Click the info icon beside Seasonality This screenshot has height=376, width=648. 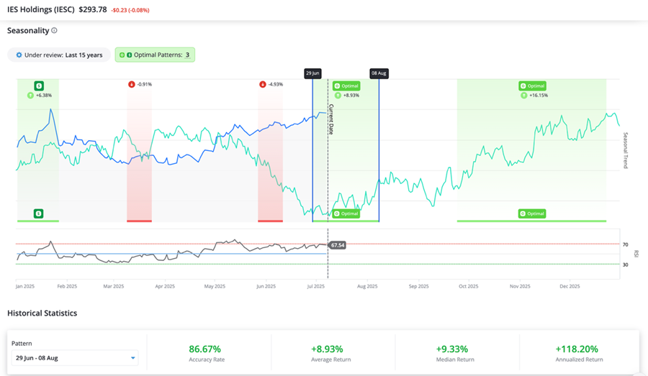click(54, 31)
